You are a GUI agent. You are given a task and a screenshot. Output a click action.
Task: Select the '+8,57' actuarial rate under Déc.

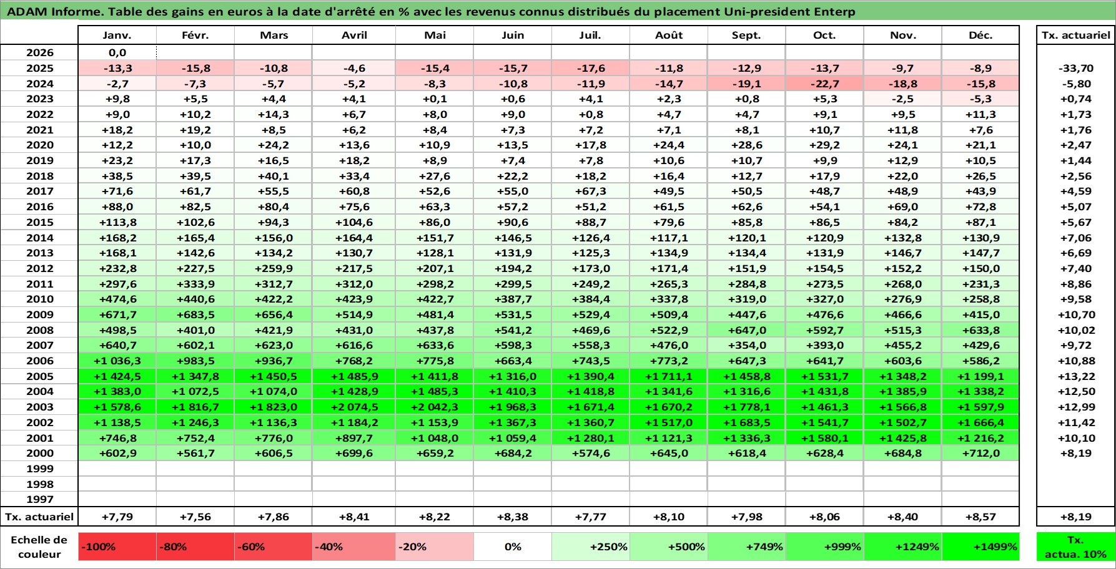click(980, 517)
